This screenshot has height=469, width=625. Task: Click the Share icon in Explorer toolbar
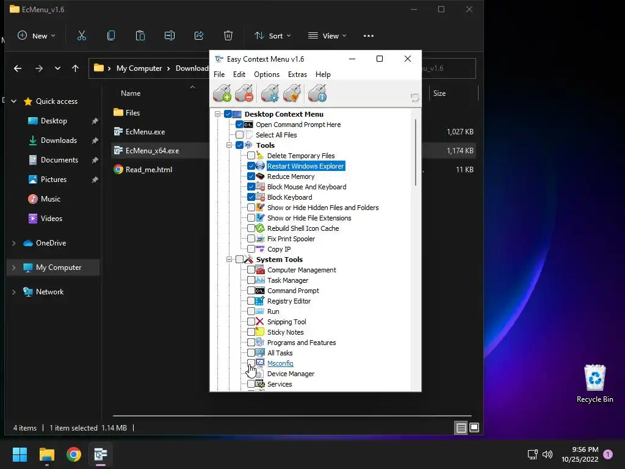199,35
